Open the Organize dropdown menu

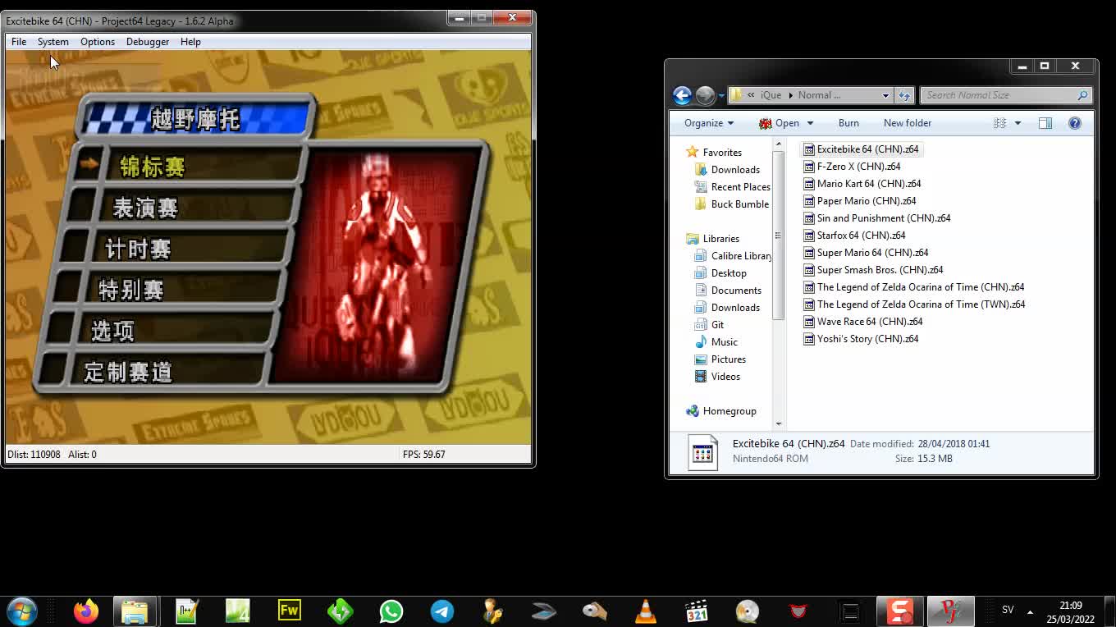click(x=709, y=123)
